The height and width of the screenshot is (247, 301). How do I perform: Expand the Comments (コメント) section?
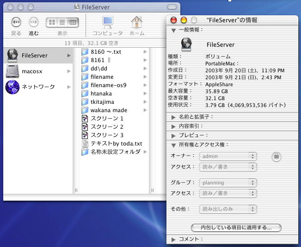click(x=173, y=239)
